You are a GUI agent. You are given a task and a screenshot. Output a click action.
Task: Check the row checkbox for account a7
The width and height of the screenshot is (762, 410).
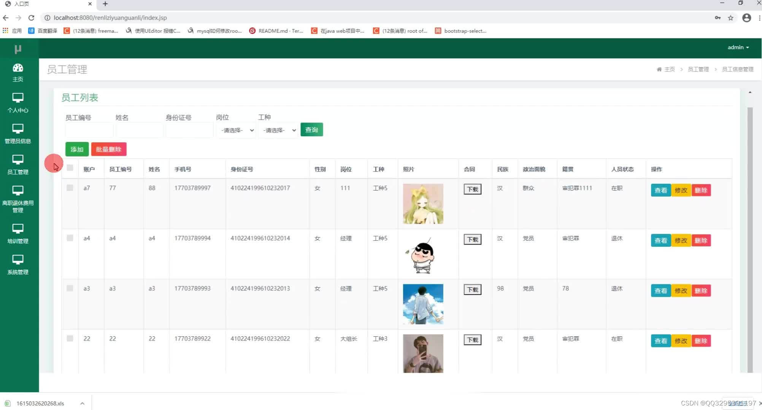(x=70, y=188)
